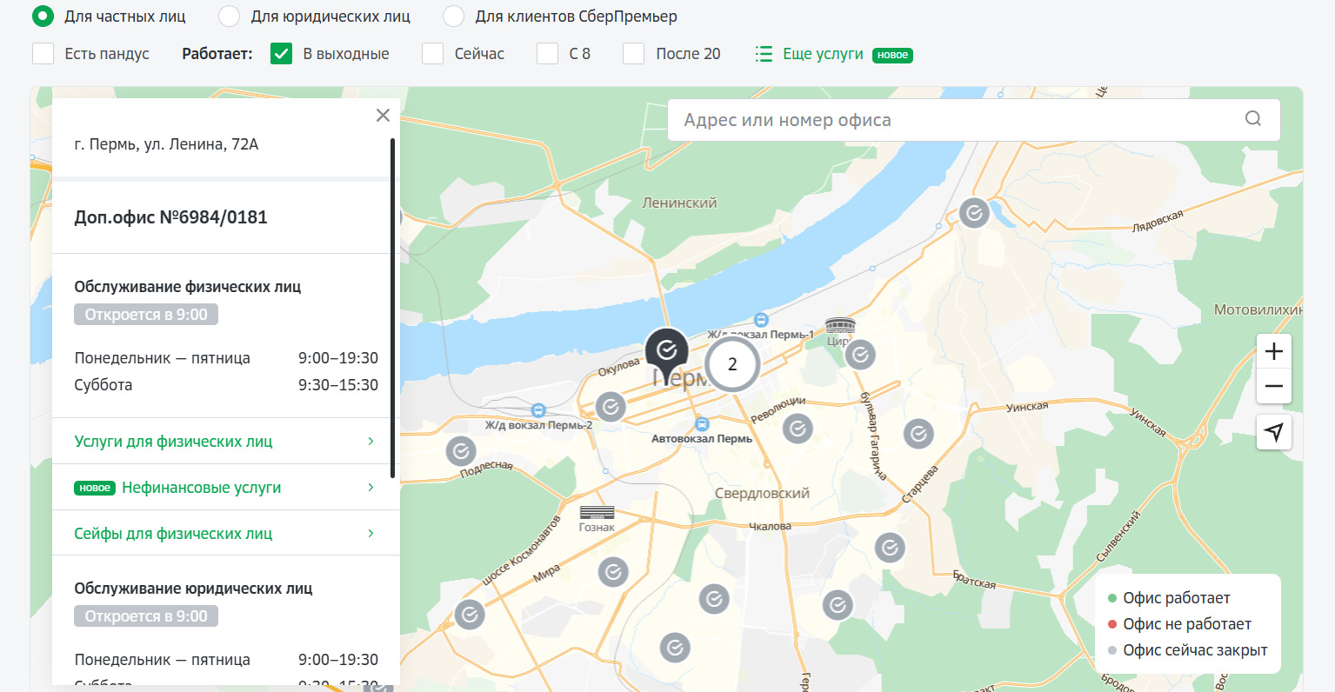Click the list icon beside Еще услуги
The image size is (1335, 692).
(764, 54)
